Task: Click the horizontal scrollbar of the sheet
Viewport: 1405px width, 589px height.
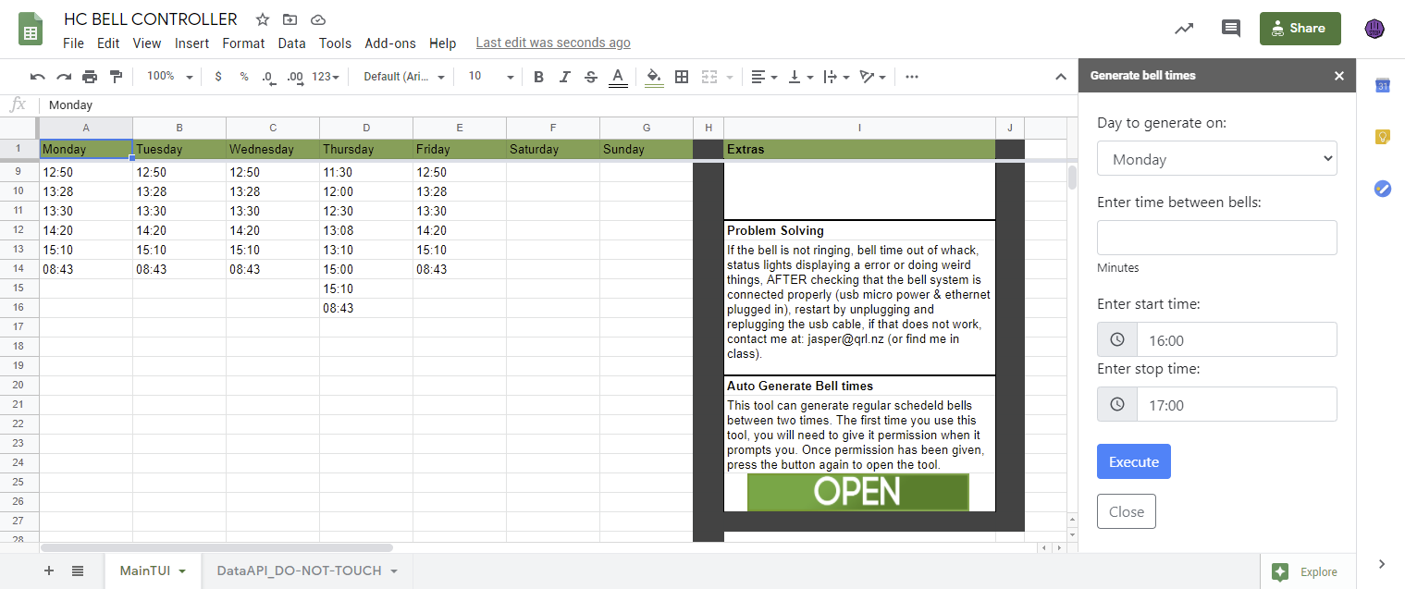Action: pyautogui.click(x=216, y=547)
